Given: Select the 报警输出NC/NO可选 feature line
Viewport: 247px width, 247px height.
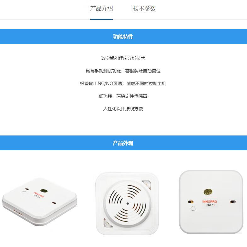Looking at the screenshot, I should tap(123, 83).
